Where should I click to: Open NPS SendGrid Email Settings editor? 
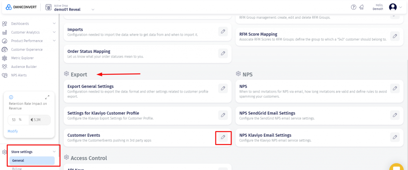pyautogui.click(x=395, y=115)
